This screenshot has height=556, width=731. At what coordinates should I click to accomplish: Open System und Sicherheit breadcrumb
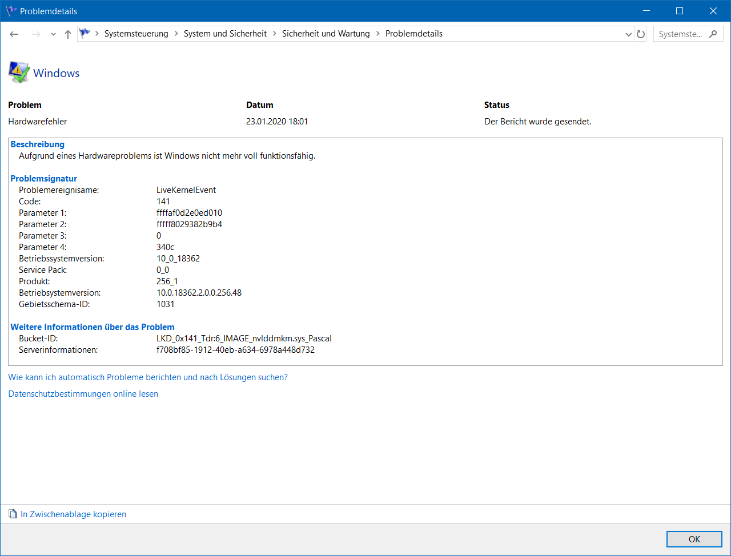click(x=225, y=34)
